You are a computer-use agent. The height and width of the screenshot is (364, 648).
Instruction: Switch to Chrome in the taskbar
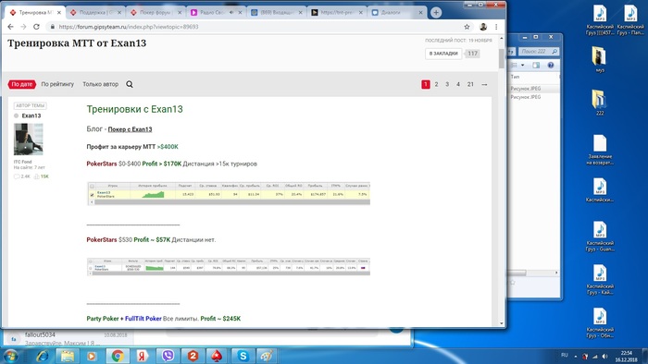point(118,356)
